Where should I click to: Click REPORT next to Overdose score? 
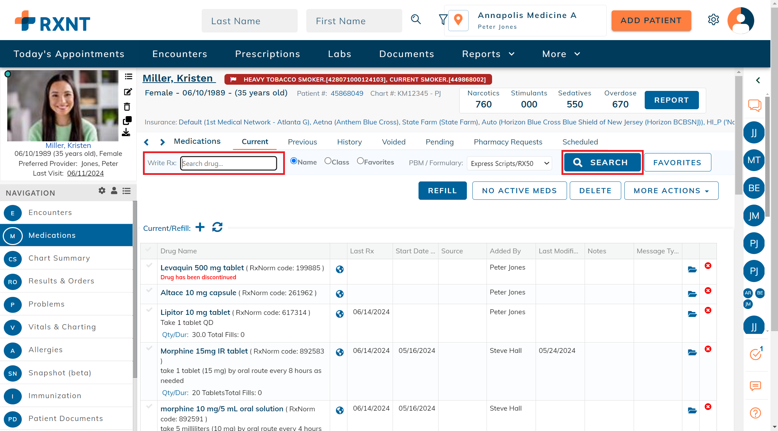(x=671, y=100)
